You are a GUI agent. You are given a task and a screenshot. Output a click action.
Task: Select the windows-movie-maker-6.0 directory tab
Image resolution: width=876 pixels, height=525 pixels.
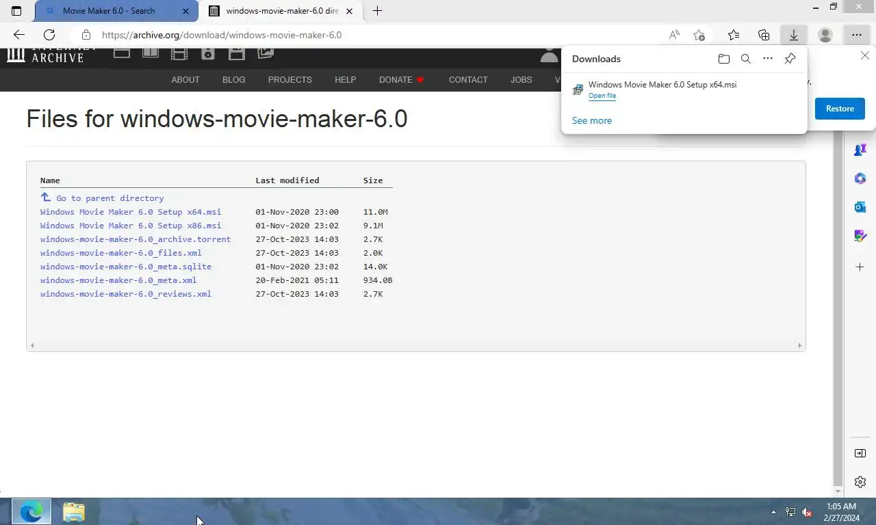(x=282, y=11)
